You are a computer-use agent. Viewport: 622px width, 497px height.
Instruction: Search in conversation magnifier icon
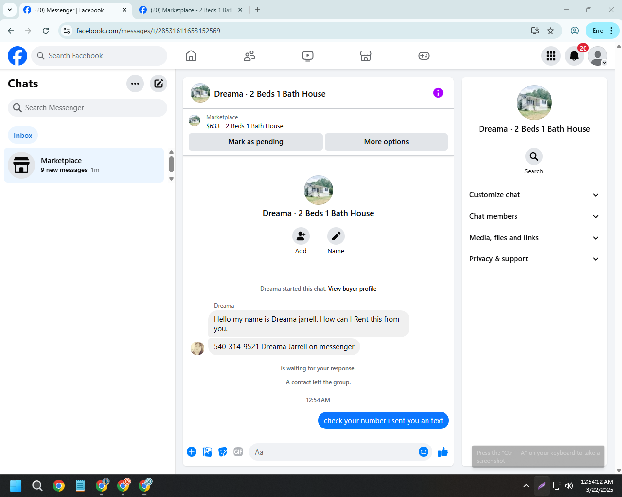pyautogui.click(x=534, y=156)
